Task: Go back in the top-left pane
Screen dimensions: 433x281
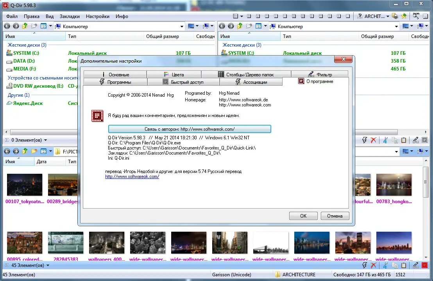Action: (x=7, y=26)
